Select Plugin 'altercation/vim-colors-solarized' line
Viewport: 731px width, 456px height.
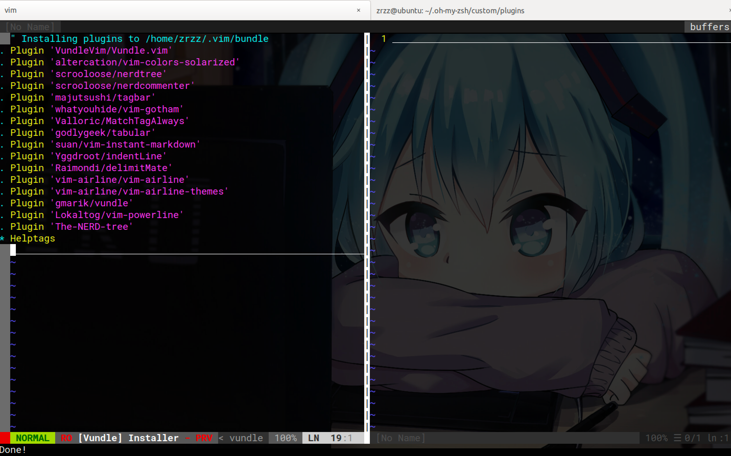(x=125, y=62)
